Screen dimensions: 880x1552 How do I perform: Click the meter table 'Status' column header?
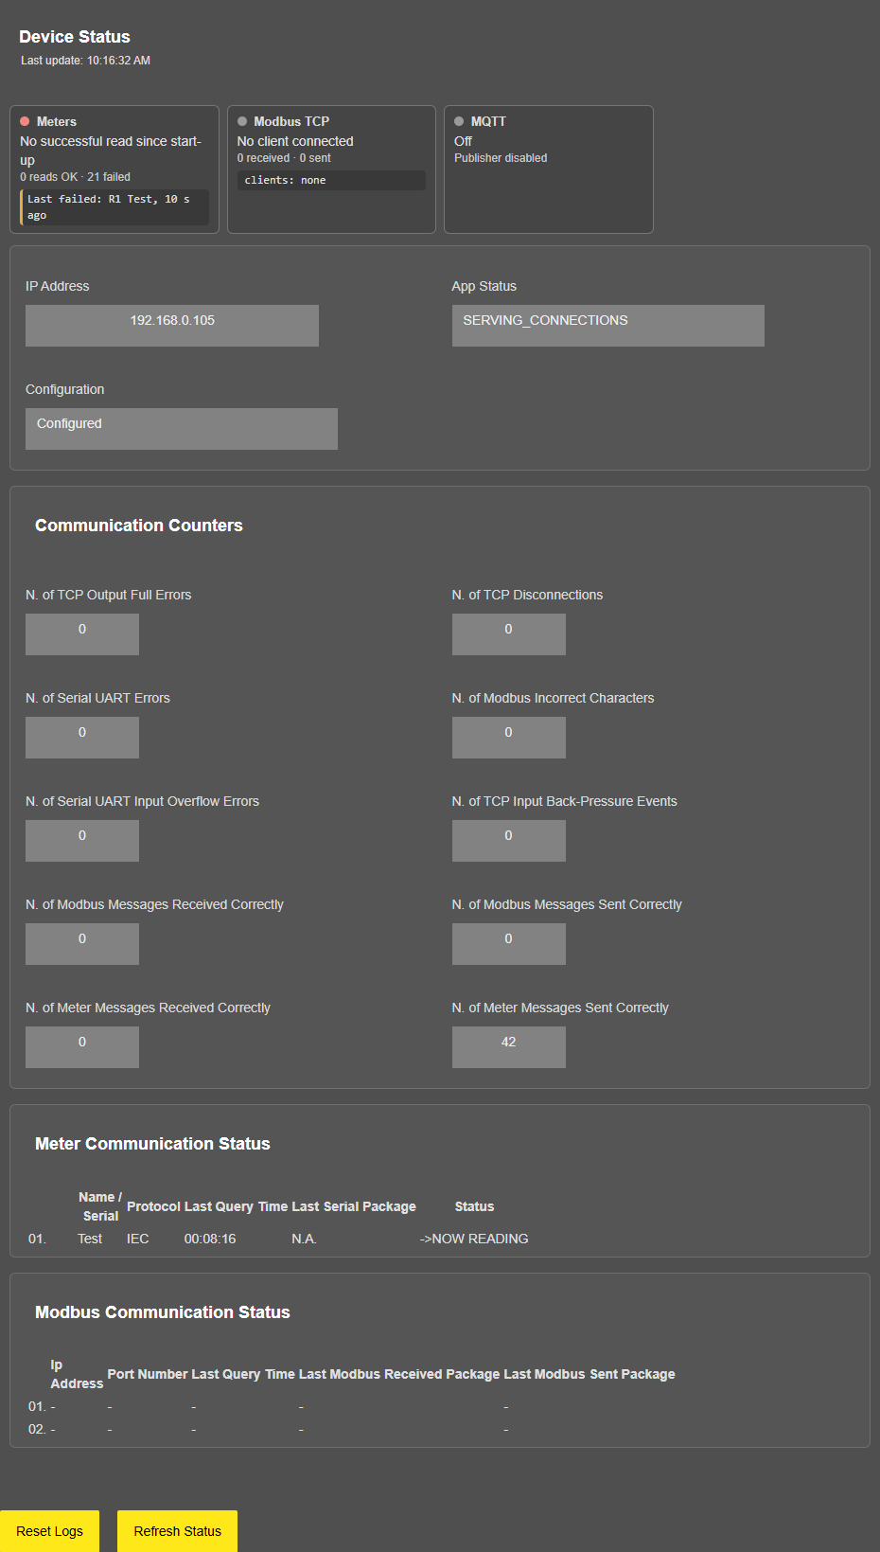coord(474,1206)
